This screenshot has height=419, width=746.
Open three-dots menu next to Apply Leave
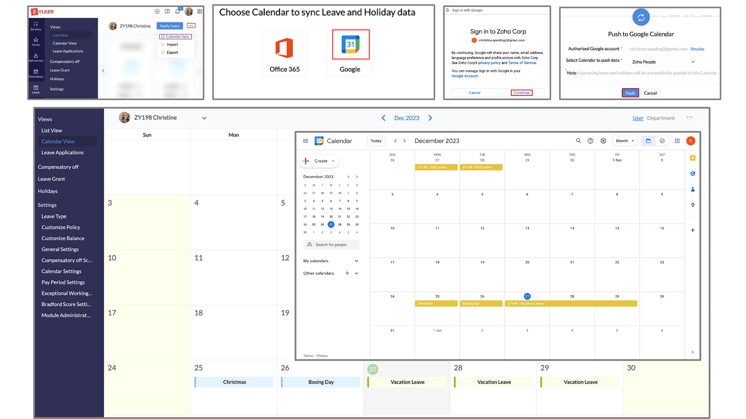pos(191,26)
